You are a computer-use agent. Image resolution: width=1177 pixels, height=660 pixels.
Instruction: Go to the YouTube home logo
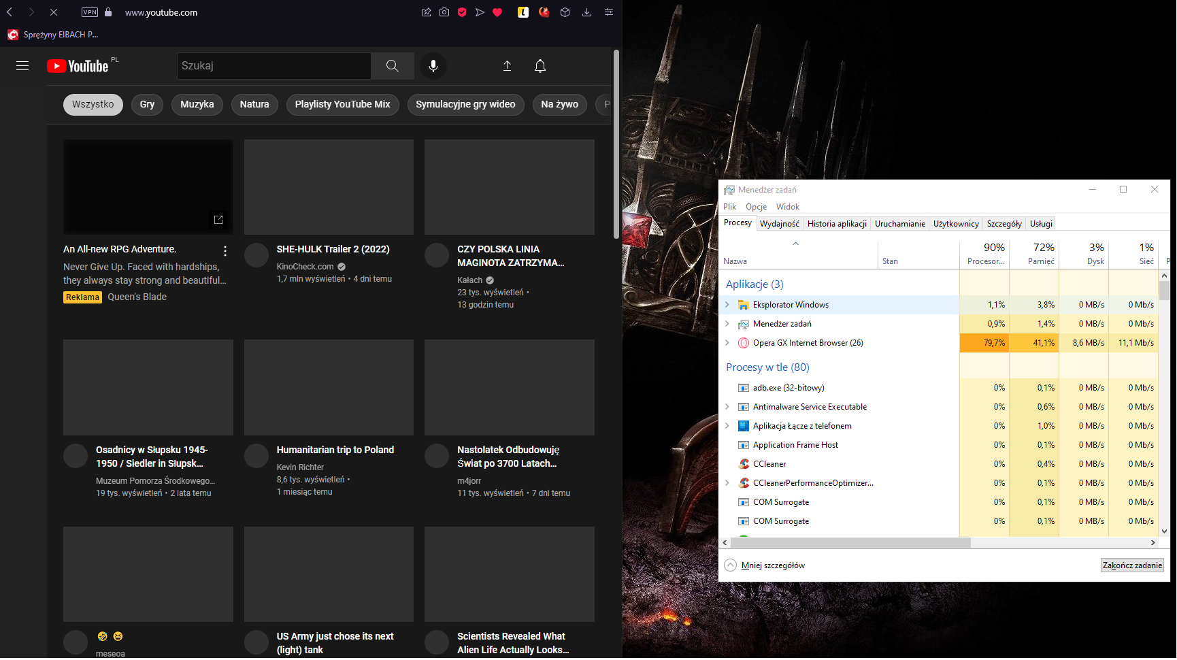click(x=78, y=66)
